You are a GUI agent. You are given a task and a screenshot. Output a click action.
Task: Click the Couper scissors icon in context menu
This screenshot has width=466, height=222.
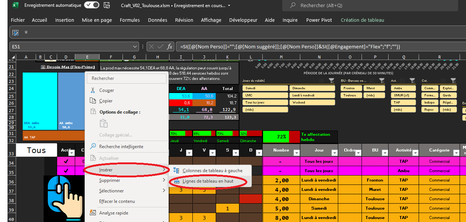92,90
